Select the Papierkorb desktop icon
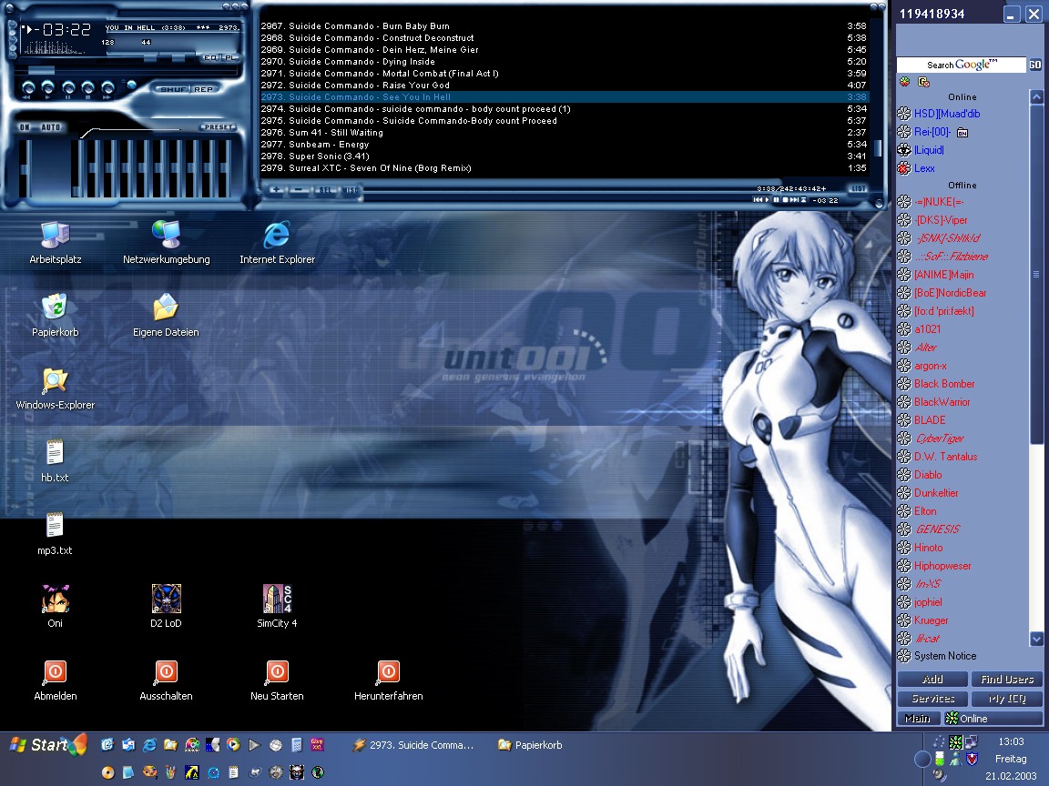 click(56, 307)
